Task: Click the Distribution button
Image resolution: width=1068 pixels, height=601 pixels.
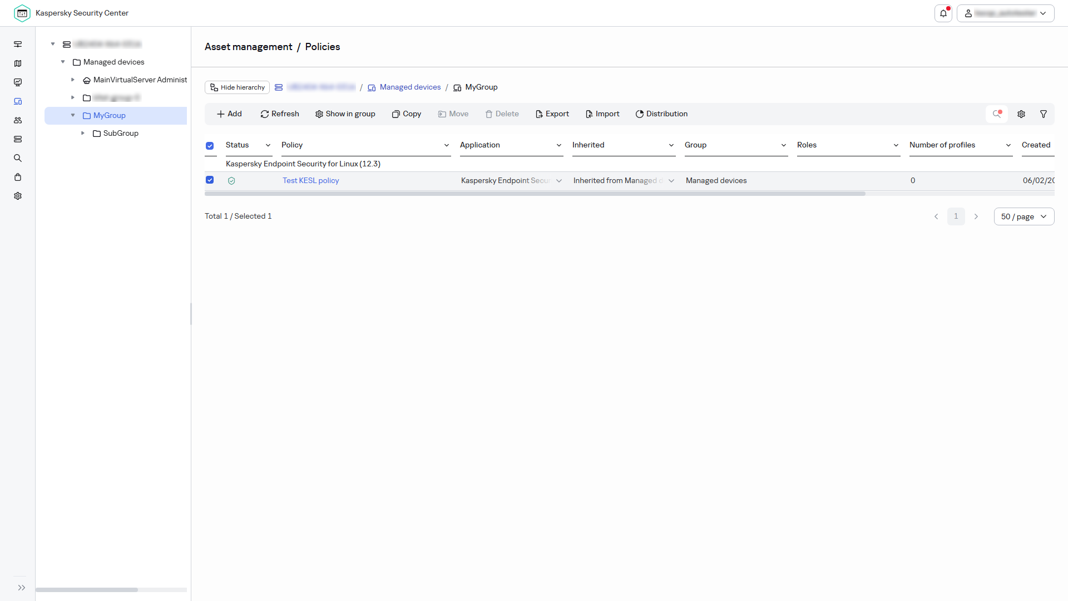Action: tap(661, 114)
